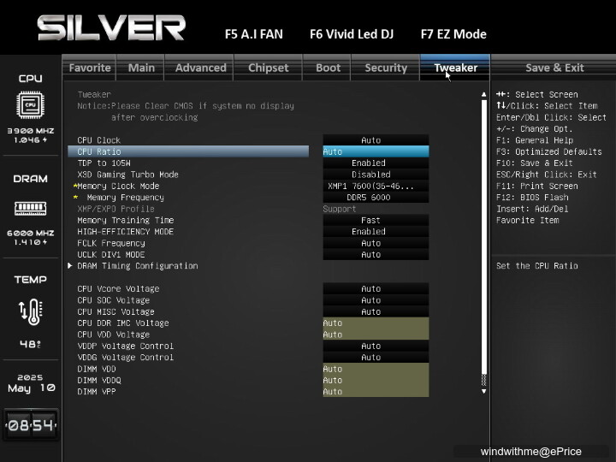Click scrollbar up arrow
Viewport: 616px width, 462px height.
(x=483, y=94)
